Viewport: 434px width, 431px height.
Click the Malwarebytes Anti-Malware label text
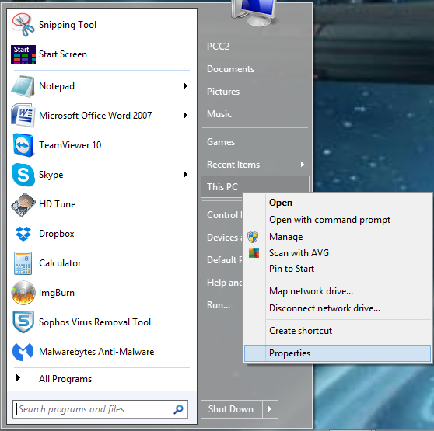pos(96,352)
